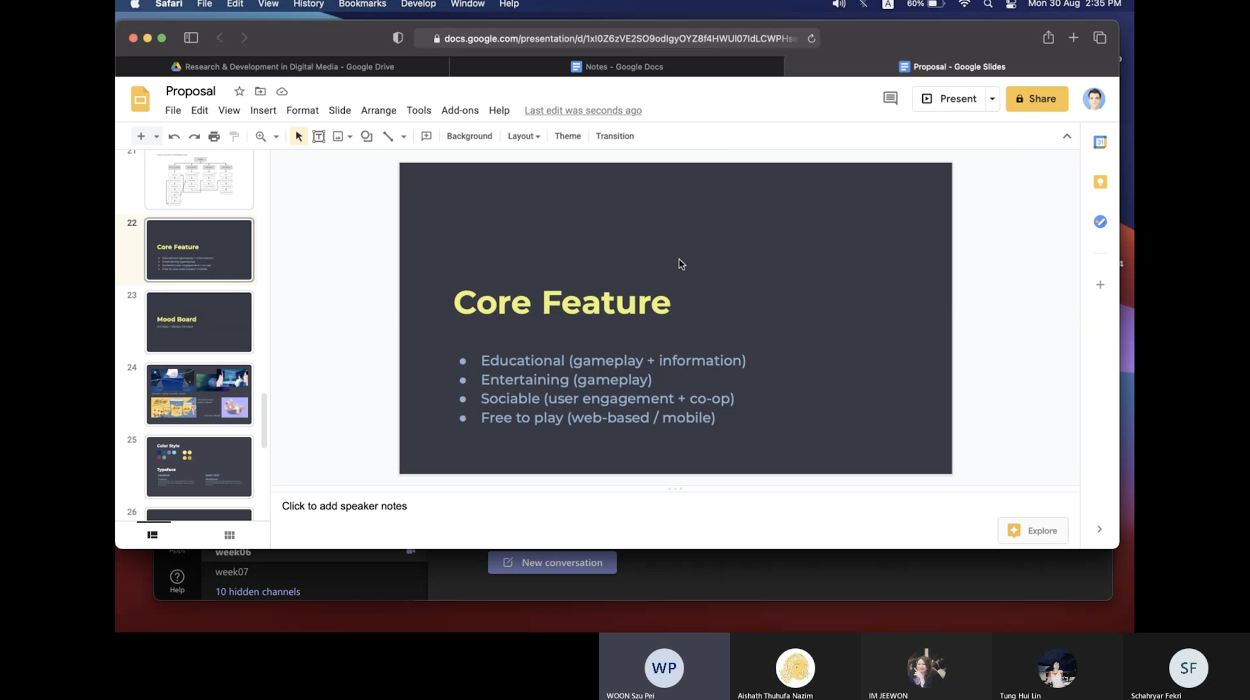Select the flowchart slide 21 thumbnail
The image size is (1250, 700).
(x=199, y=179)
